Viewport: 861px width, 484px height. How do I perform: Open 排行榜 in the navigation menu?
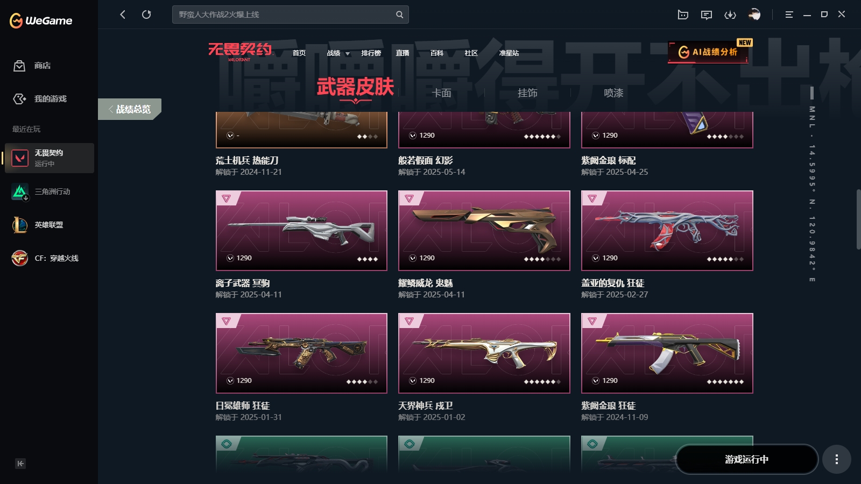pos(371,53)
